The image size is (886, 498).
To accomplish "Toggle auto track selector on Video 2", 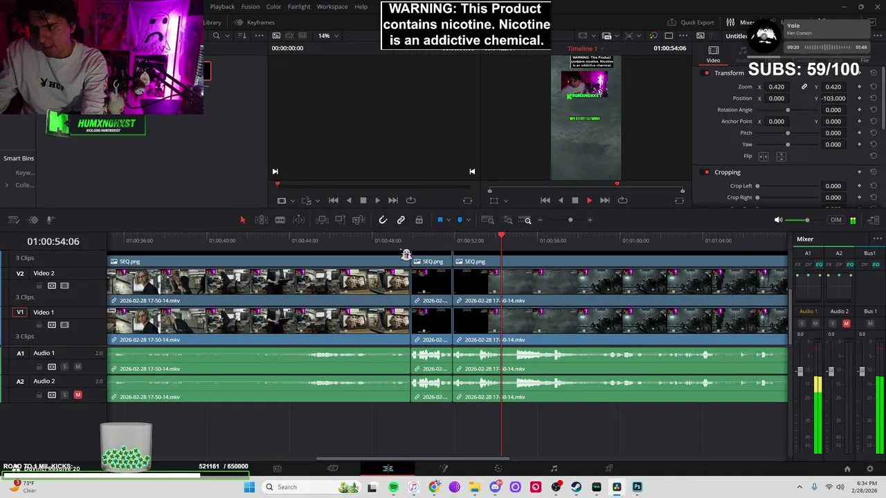I will (x=52, y=286).
